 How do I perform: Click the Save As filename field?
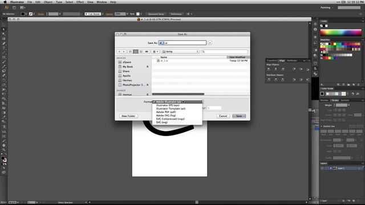pyautogui.click(x=182, y=43)
